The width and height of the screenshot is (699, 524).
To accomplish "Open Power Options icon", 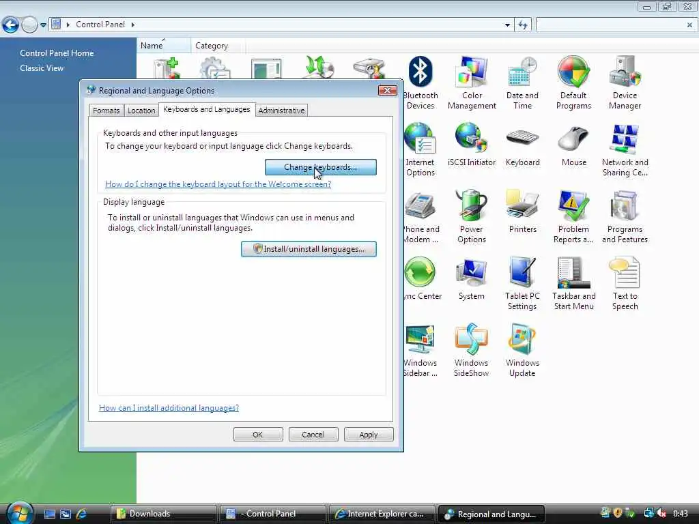I will coord(472,216).
